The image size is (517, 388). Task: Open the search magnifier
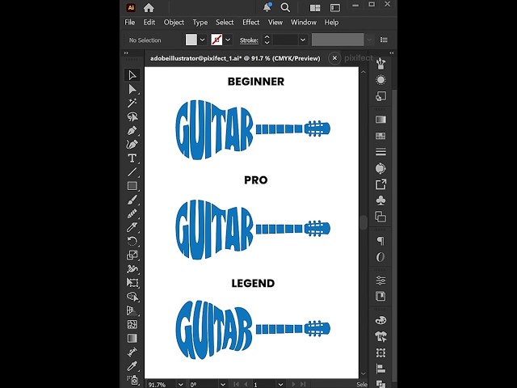click(x=285, y=7)
